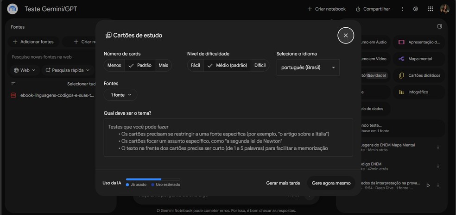The height and width of the screenshot is (215, 456).
Task: Open settings gear icon
Action: 416,9
